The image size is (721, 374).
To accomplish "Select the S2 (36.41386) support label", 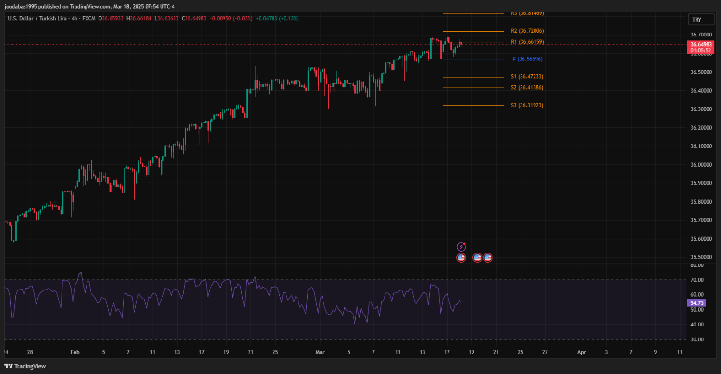I will tap(527, 88).
